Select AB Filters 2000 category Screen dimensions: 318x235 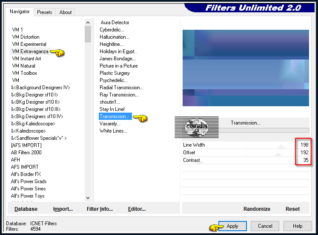coord(26,153)
